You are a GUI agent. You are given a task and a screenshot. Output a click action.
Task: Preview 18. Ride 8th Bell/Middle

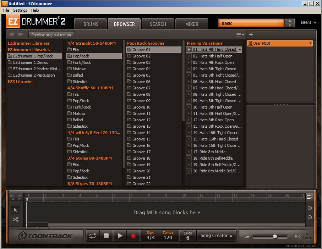point(189,158)
